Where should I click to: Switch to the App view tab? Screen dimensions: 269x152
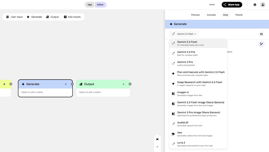[x=90, y=5]
